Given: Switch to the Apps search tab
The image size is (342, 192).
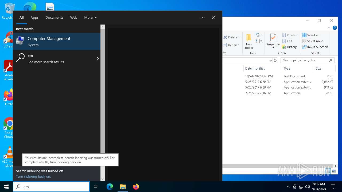Looking at the screenshot, I should coord(34,17).
